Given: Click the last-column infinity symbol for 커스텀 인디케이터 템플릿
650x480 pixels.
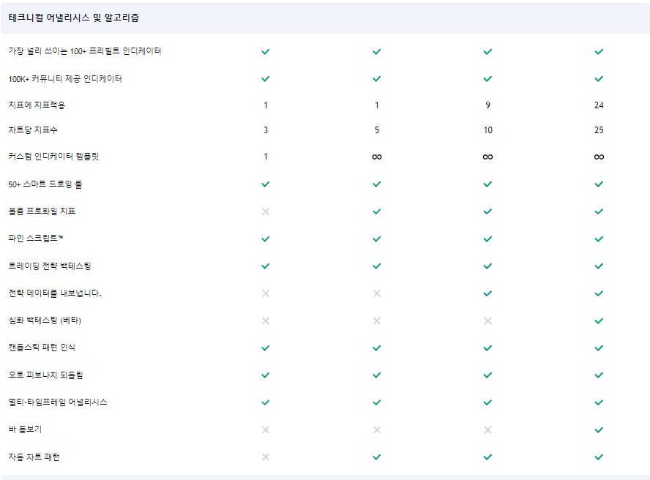Looking at the screenshot, I should [x=599, y=157].
